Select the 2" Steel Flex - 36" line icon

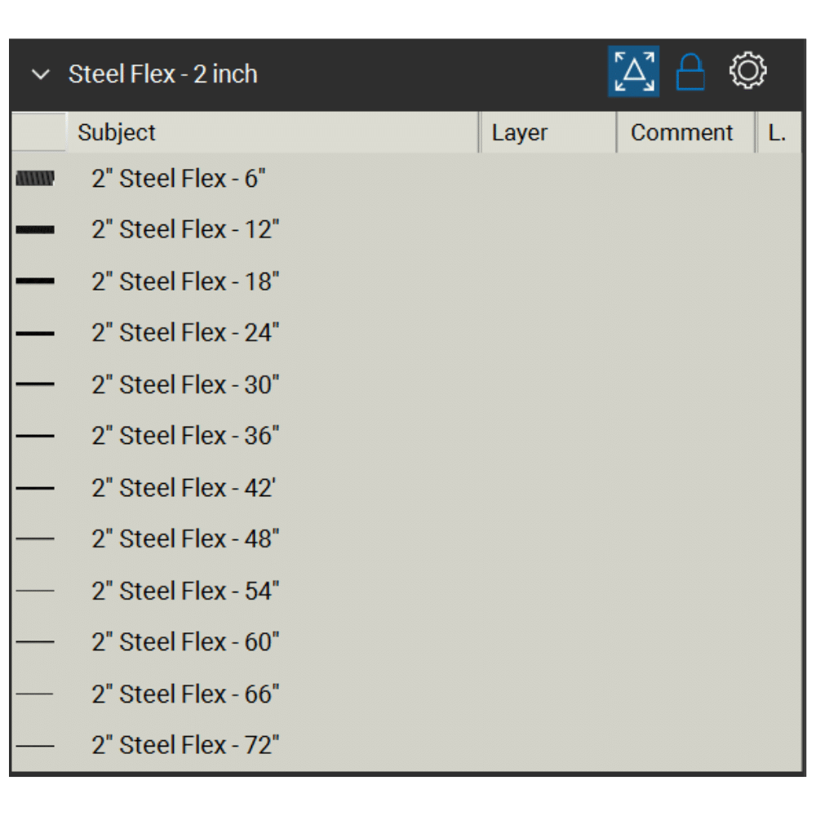point(35,436)
